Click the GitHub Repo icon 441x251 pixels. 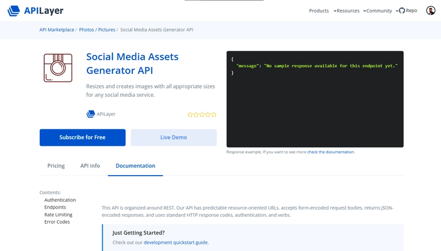pyautogui.click(x=402, y=10)
